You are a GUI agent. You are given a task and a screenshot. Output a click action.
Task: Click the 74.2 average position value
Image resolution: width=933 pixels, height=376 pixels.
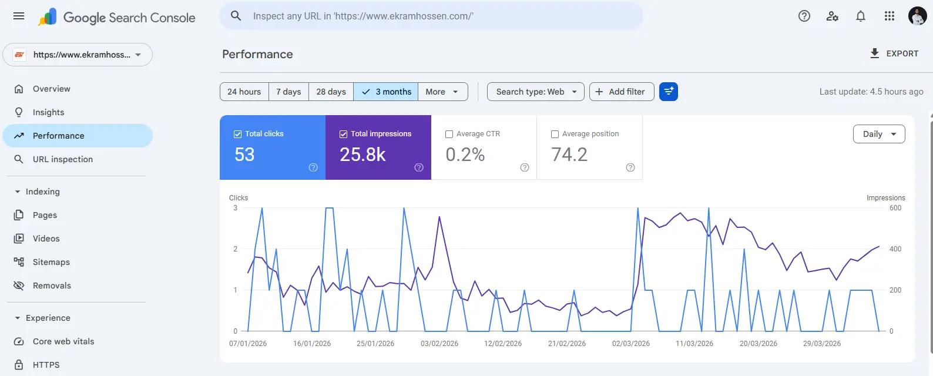(569, 155)
